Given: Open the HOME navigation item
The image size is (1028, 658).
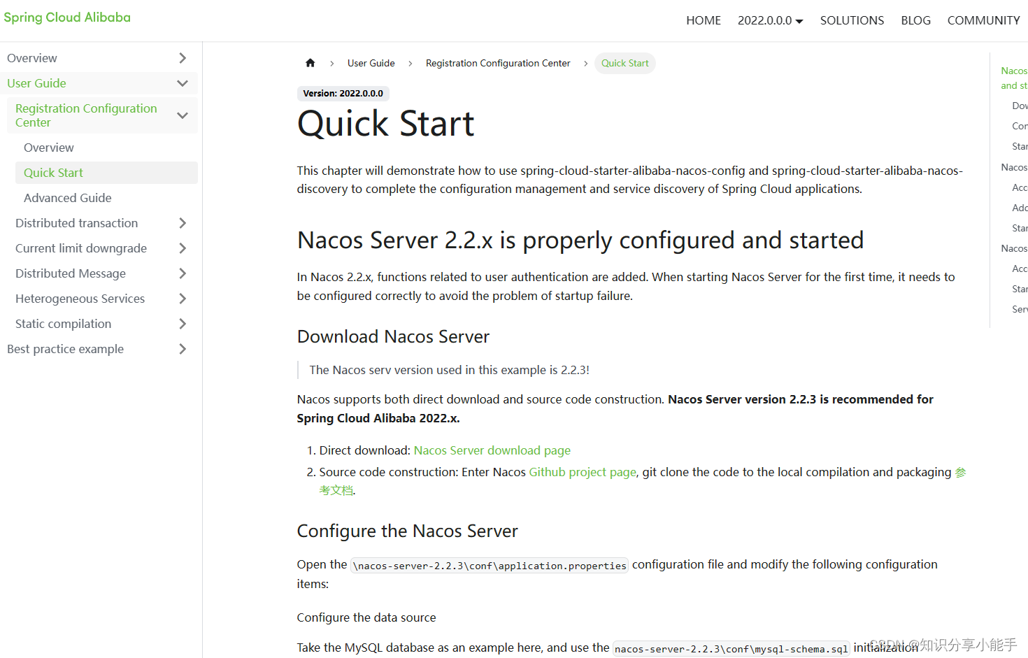Looking at the screenshot, I should point(704,20).
